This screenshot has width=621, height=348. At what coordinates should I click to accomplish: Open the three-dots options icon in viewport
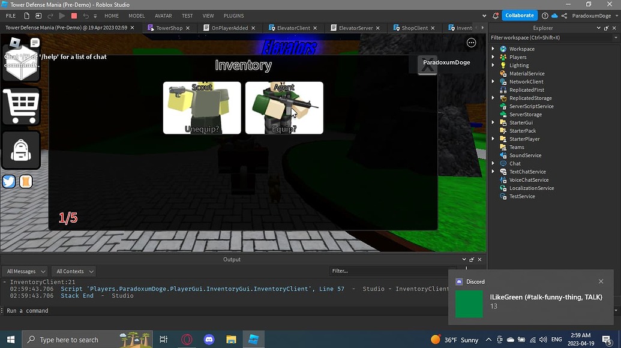pyautogui.click(x=471, y=43)
